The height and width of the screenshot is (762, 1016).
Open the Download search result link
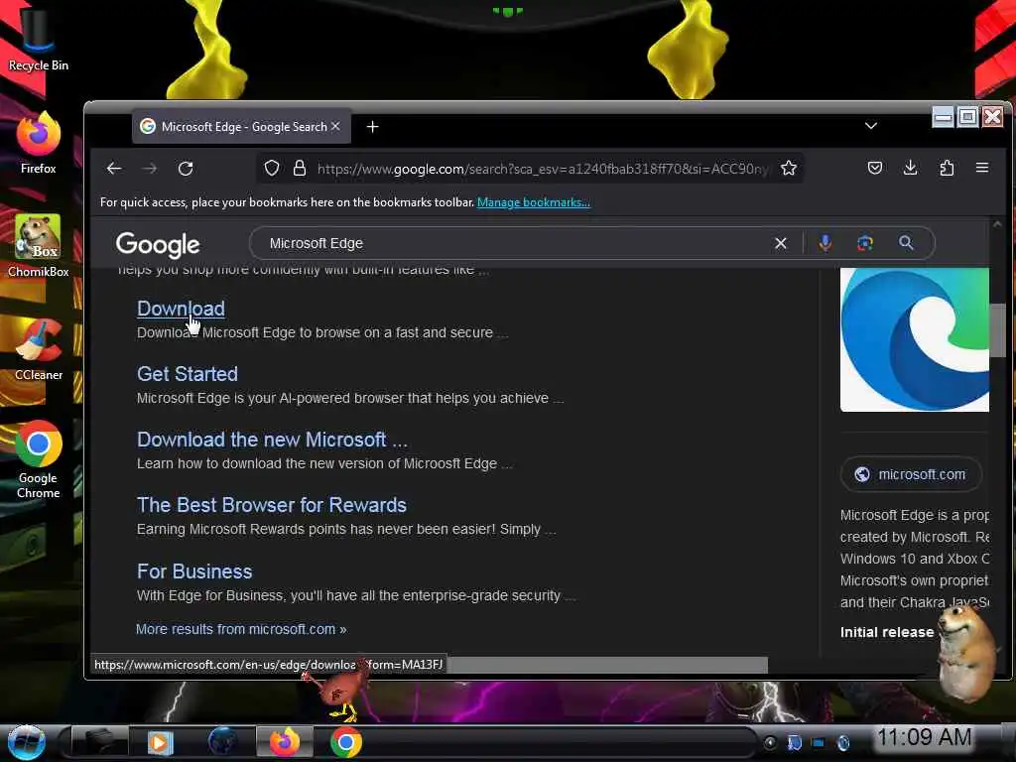point(181,309)
